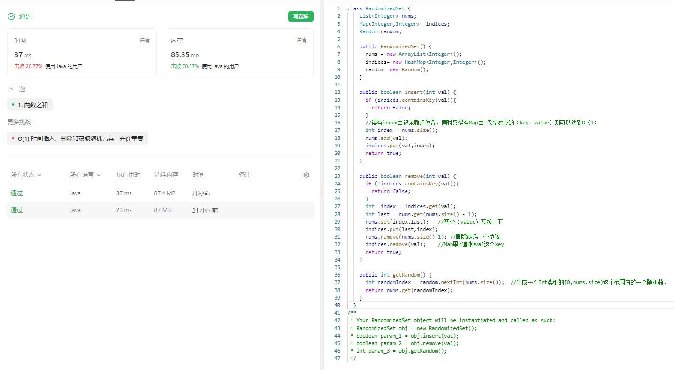The height and width of the screenshot is (370, 674).
Task: Place cursor on class RandomizedSet declaration
Action: click(x=379, y=8)
